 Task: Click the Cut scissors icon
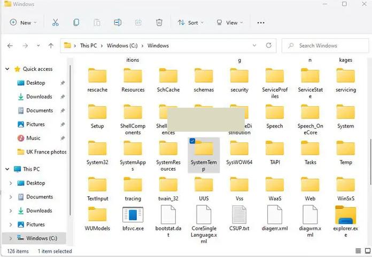coord(55,22)
